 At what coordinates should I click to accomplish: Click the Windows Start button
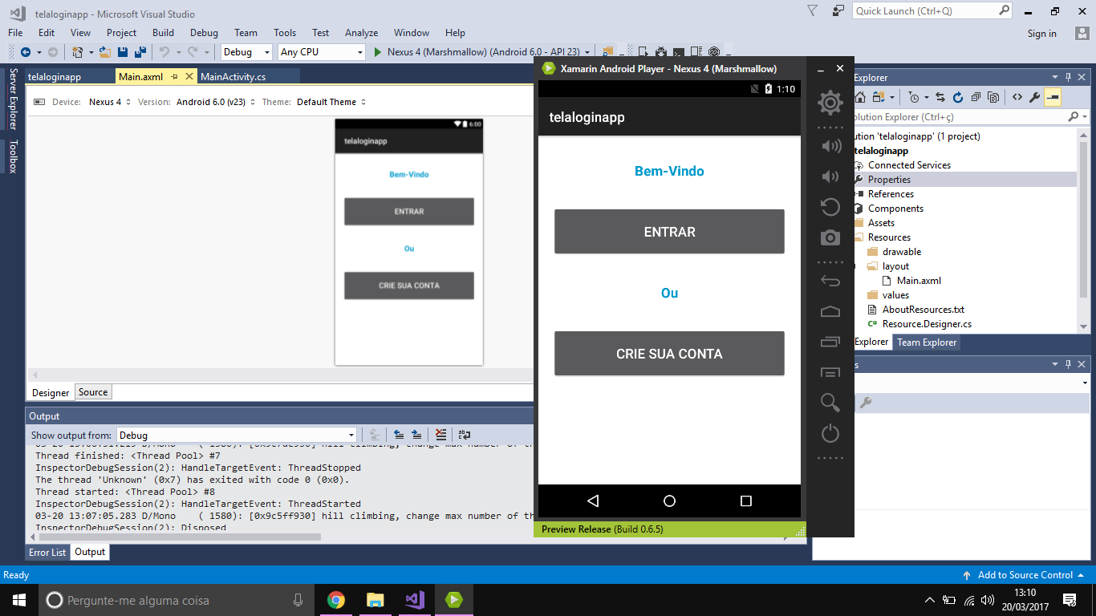tap(19, 600)
